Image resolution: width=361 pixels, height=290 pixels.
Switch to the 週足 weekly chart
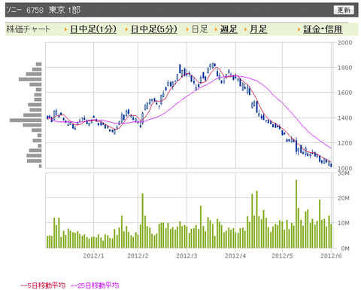tap(229, 29)
